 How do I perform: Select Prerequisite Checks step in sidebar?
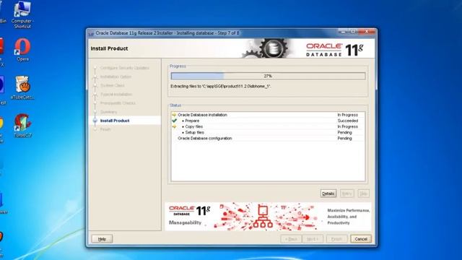(118, 103)
